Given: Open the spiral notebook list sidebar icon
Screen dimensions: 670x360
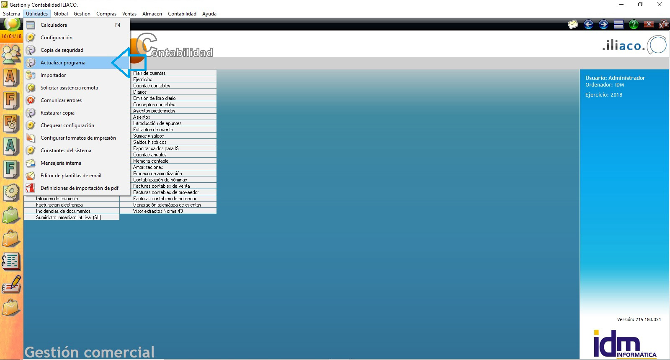Looking at the screenshot, I should 11,262.
